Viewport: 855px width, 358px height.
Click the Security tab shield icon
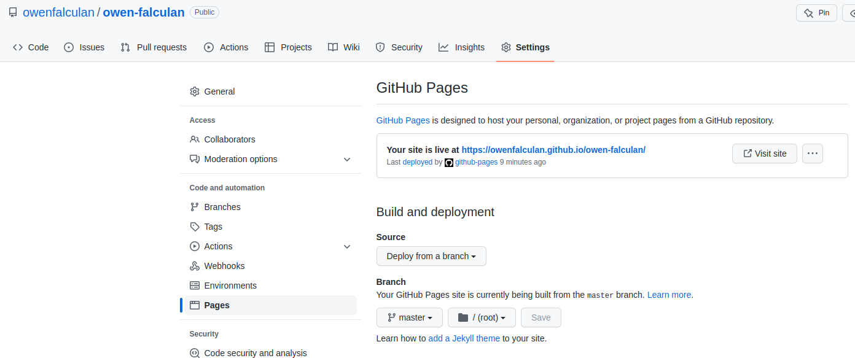[380, 47]
